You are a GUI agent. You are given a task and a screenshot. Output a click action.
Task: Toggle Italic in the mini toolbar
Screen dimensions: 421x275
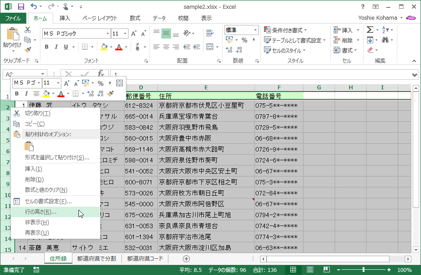click(x=26, y=94)
